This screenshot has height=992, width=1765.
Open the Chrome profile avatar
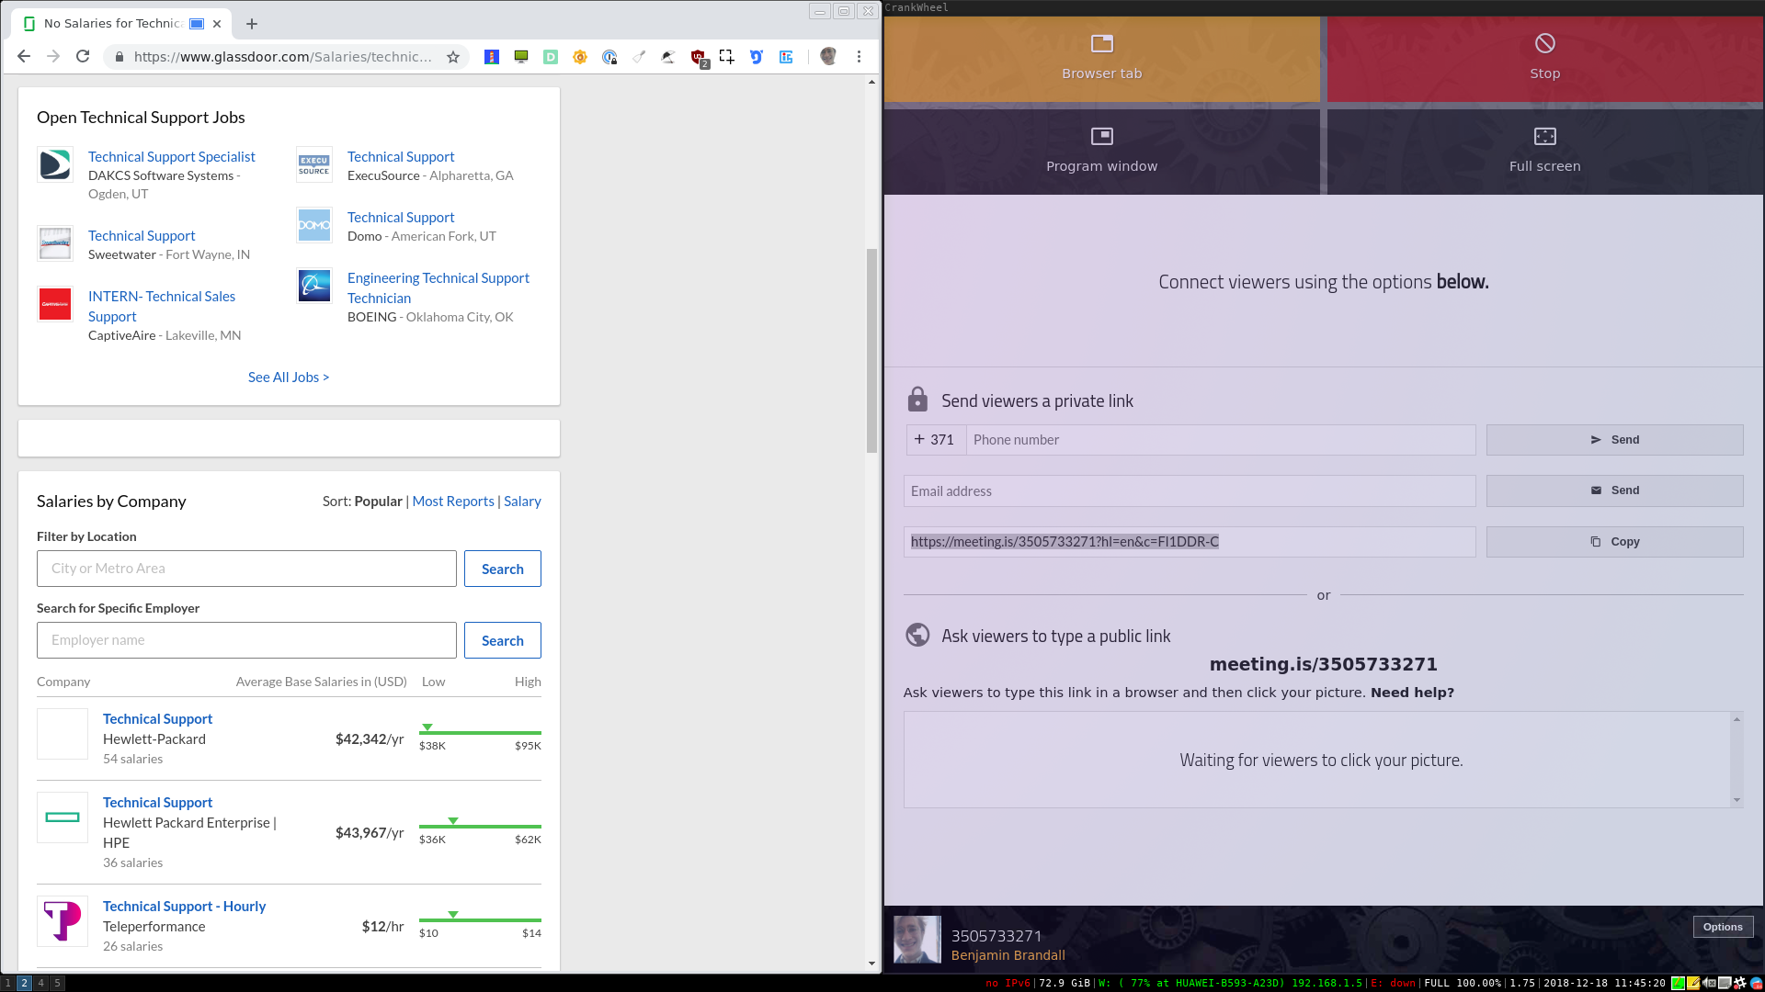pyautogui.click(x=828, y=56)
